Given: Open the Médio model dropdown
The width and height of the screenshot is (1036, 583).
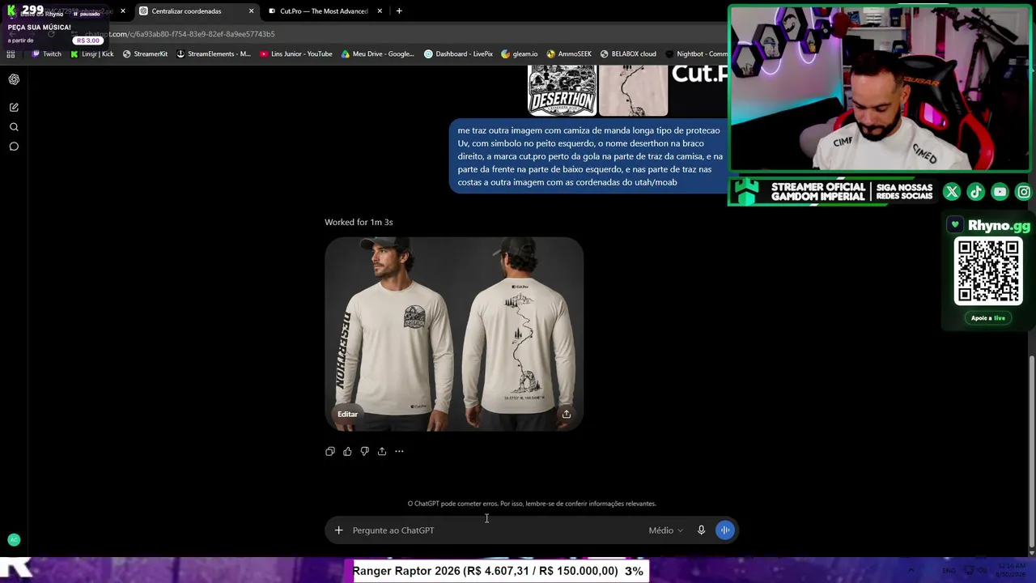Looking at the screenshot, I should point(665,530).
